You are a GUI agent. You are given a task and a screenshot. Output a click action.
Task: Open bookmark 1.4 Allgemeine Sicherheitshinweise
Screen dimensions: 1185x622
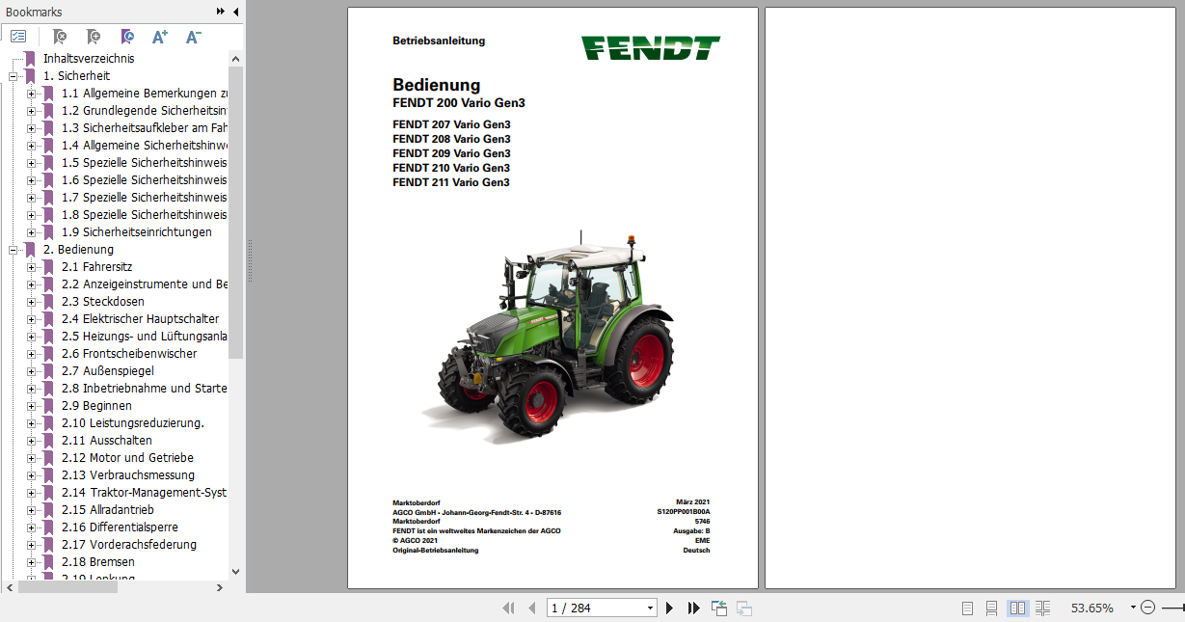(x=145, y=146)
